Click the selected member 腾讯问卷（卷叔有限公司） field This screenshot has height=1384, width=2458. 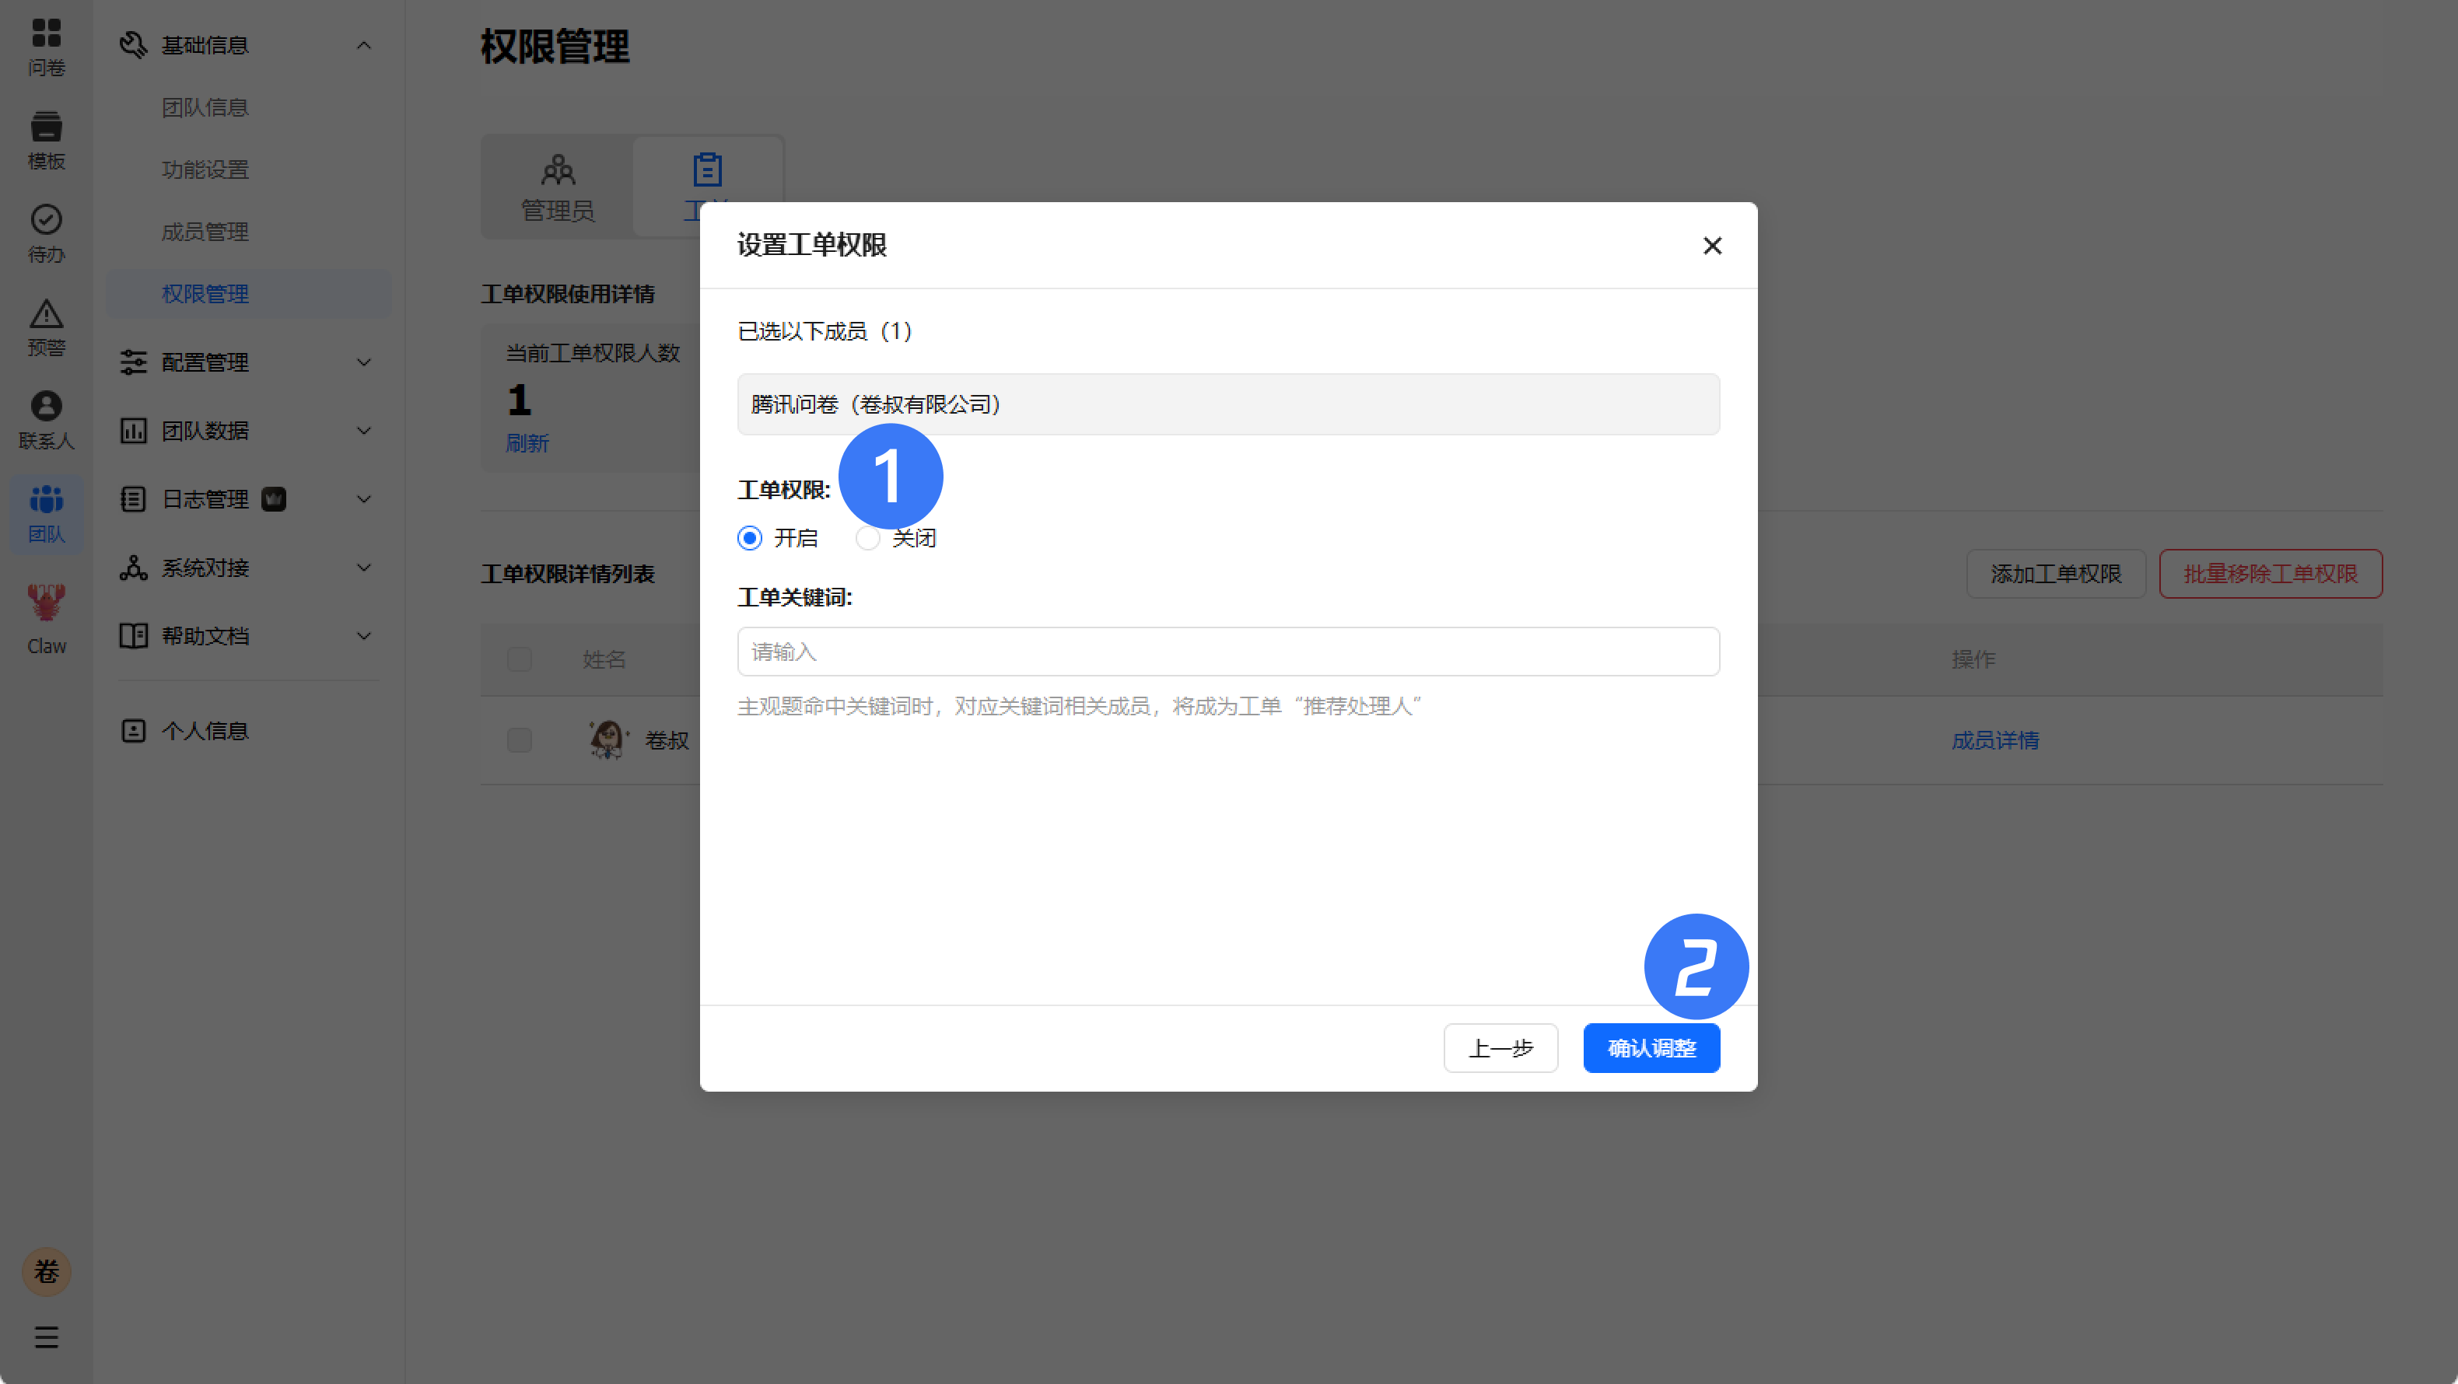point(1228,404)
